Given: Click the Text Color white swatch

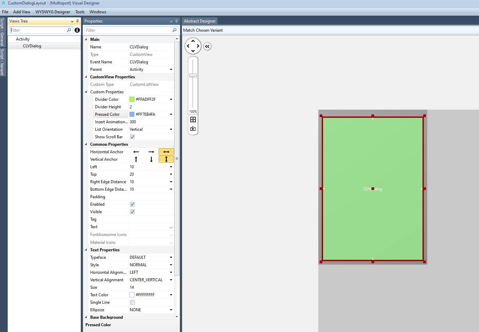Looking at the screenshot, I should coord(132,295).
